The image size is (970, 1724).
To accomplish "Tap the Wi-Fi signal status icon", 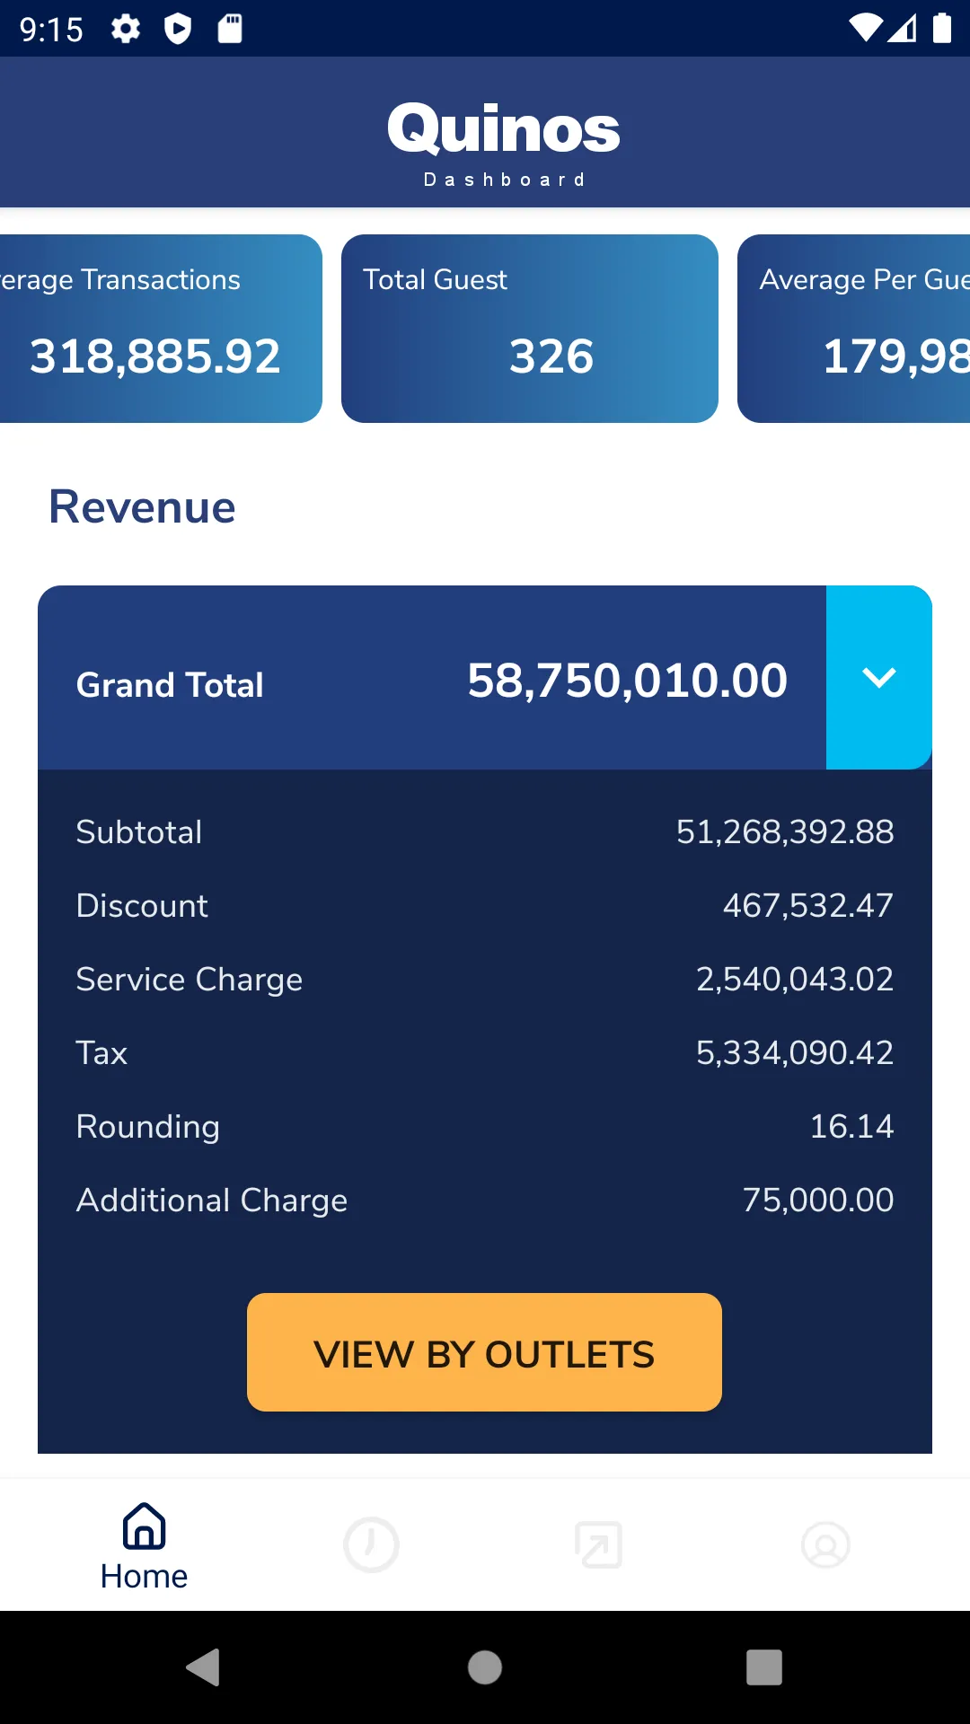I will point(866,28).
